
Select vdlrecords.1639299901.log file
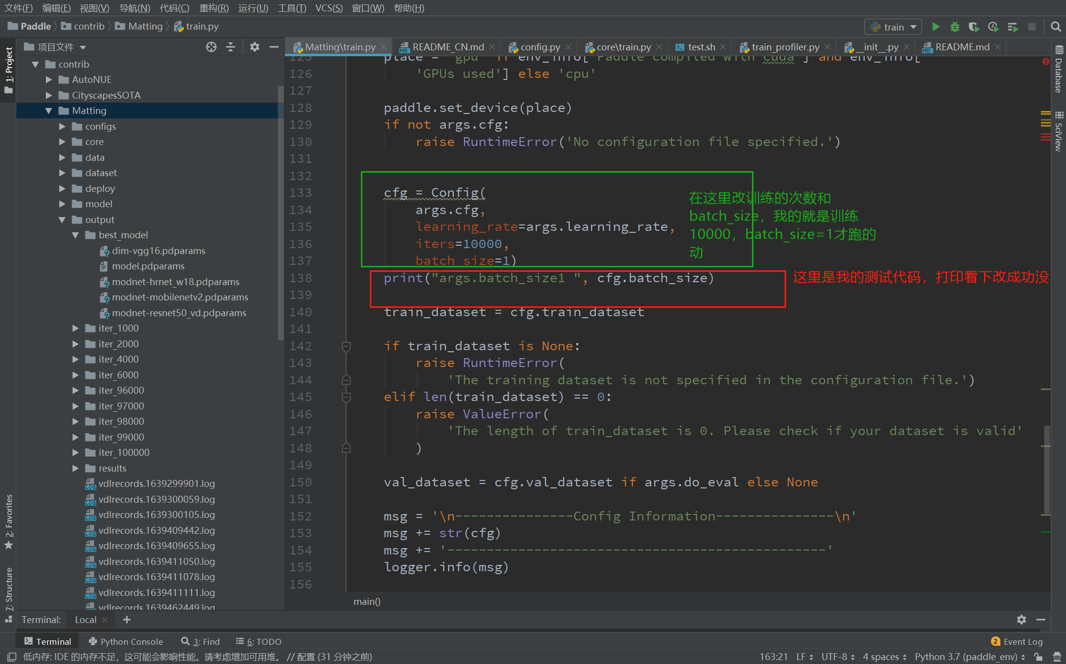click(x=157, y=483)
